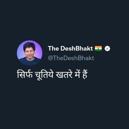
Task: Click the green stripe of the flag emoji
Action: [x=98, y=50]
